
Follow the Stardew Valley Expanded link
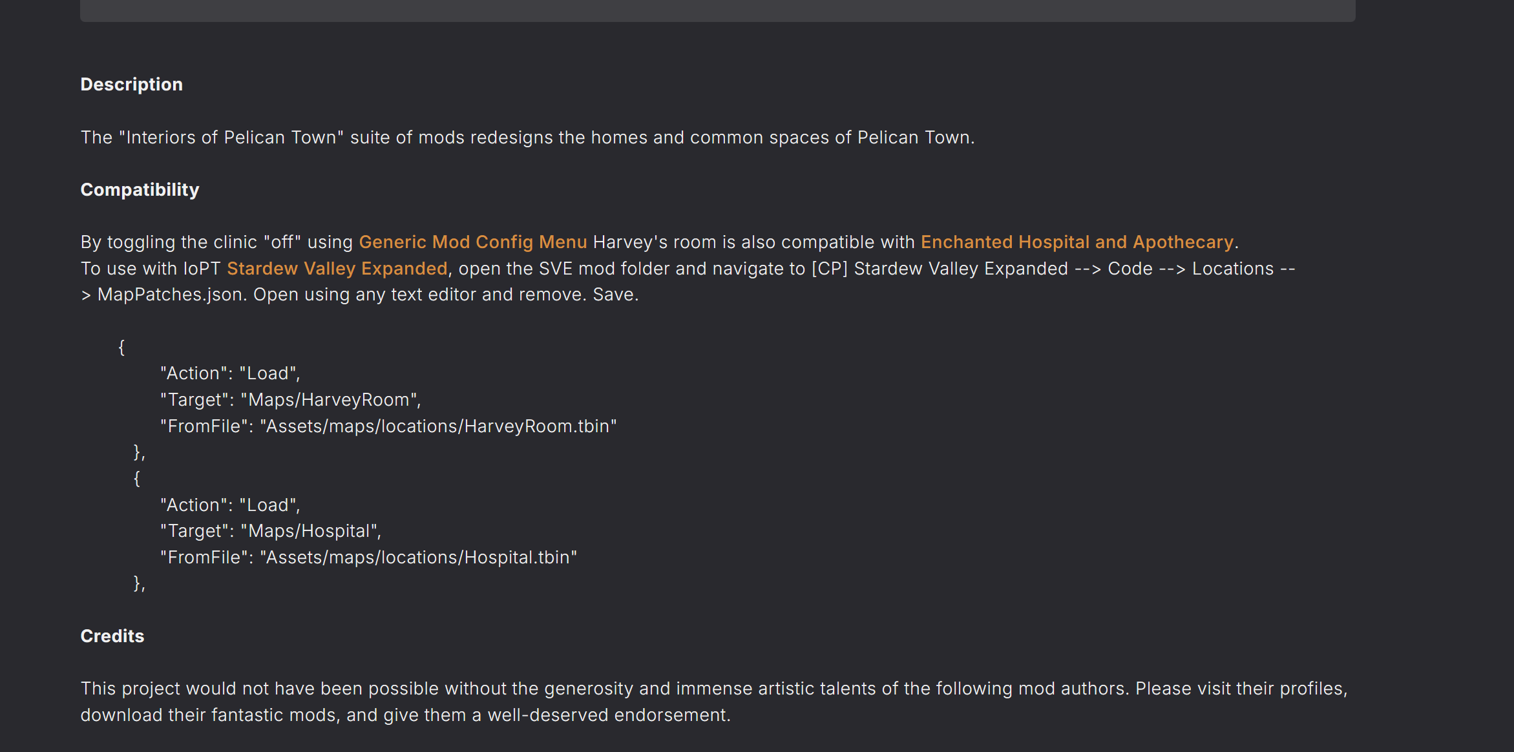pos(337,269)
